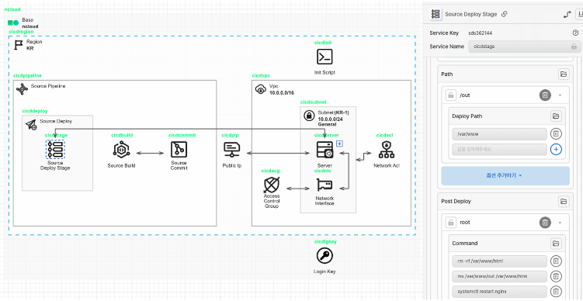Click the Source Deploy paper-plane icon
This screenshot has height=301, width=583.
[31, 124]
